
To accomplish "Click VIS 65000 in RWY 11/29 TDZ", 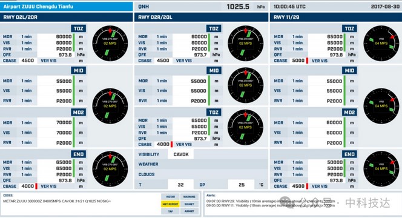I will coord(335,43).
